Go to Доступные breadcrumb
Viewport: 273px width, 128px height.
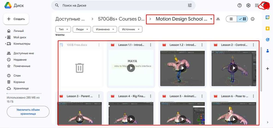[x=70, y=19]
